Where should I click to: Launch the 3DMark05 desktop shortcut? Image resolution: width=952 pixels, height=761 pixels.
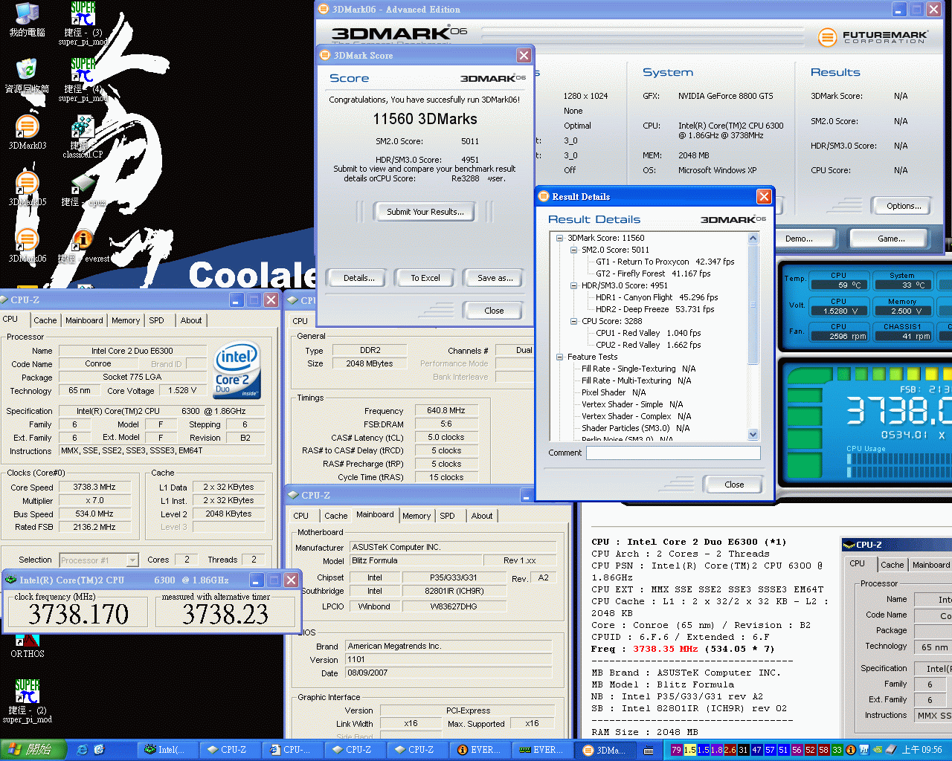[27, 189]
